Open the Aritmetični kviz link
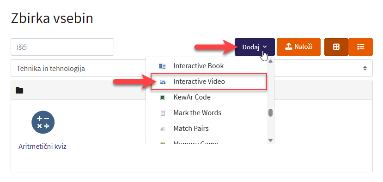Image resolution: width=383 pixels, height=182 pixels. [43, 147]
